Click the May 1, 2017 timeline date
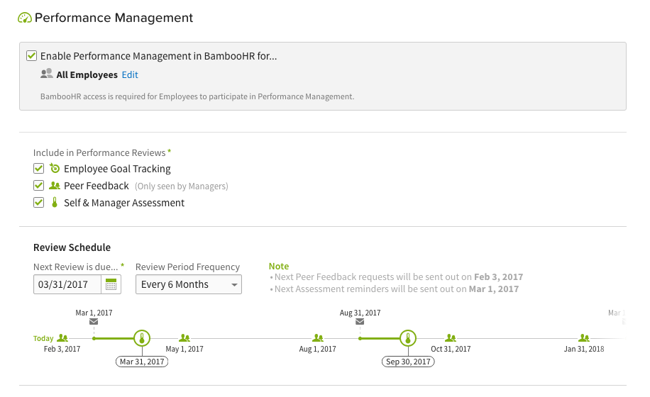The width and height of the screenshot is (650, 397). tap(184, 349)
